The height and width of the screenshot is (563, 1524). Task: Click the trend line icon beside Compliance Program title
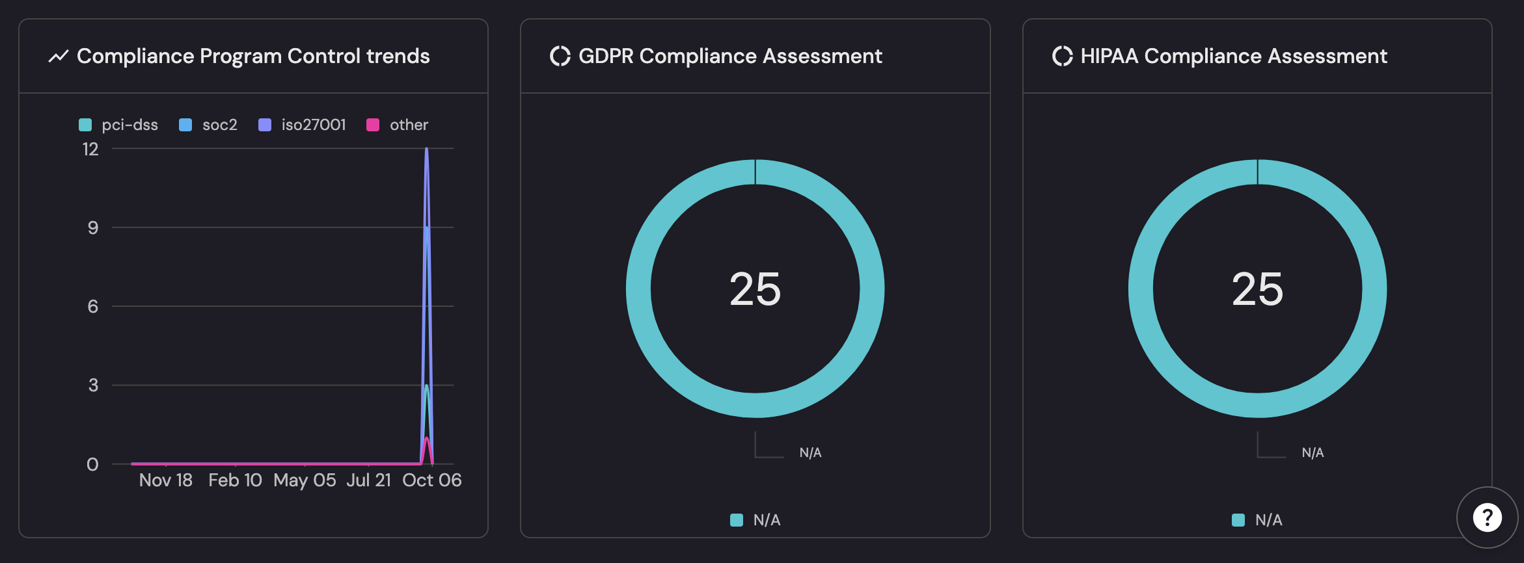(x=59, y=57)
